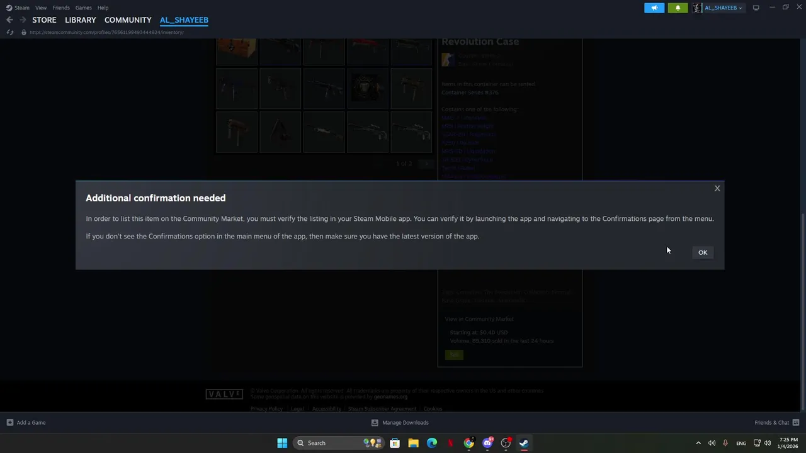Reload the inventory page
The width and height of the screenshot is (806, 453).
click(x=10, y=32)
